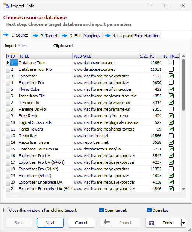The height and width of the screenshot is (232, 192).
Task: Open 4. Logs and Error Handling tab
Action: (132, 36)
